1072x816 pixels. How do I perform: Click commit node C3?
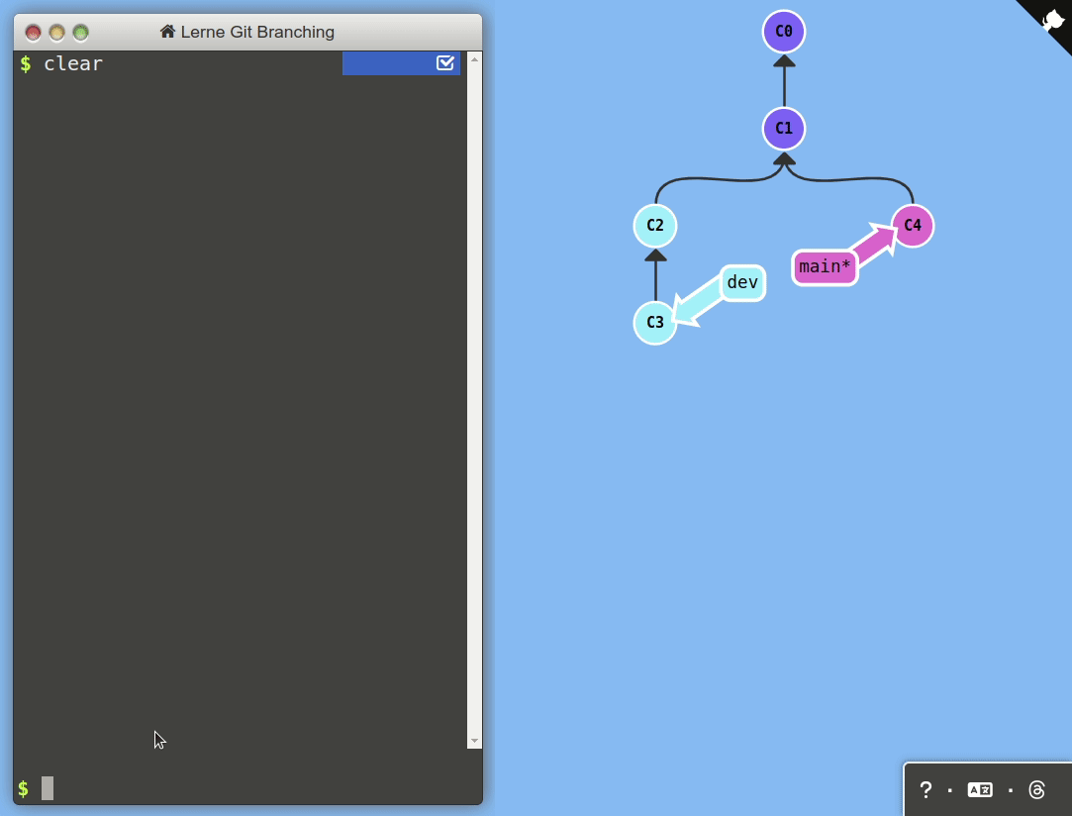tap(655, 323)
